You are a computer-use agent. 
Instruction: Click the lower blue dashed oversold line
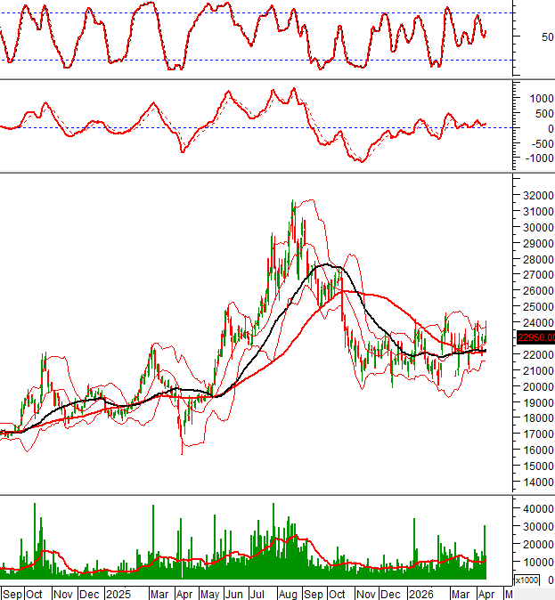click(267, 60)
